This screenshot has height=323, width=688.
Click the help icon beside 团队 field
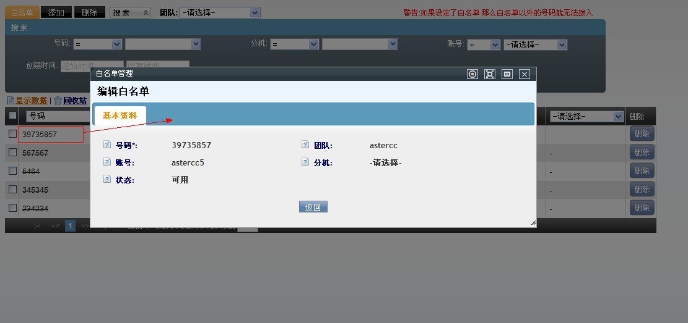click(x=305, y=145)
